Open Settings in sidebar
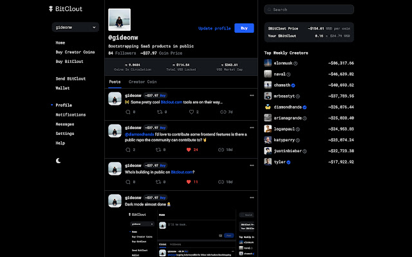 pyautogui.click(x=64, y=134)
